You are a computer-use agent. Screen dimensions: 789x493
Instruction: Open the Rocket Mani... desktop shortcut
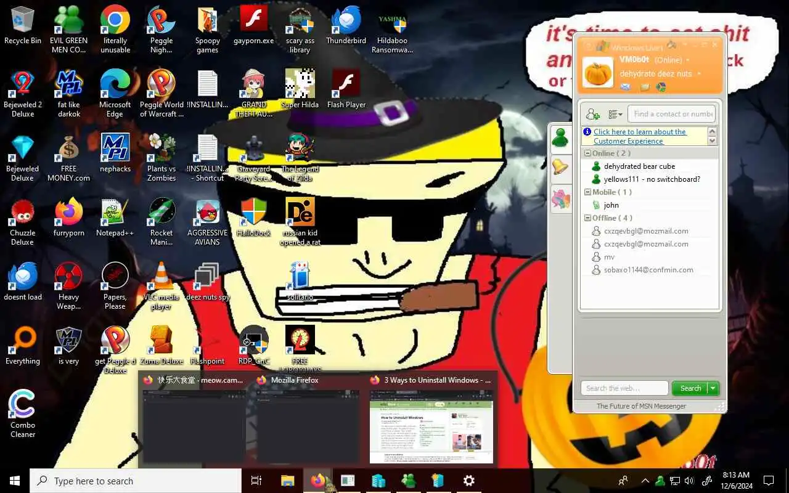pyautogui.click(x=161, y=222)
